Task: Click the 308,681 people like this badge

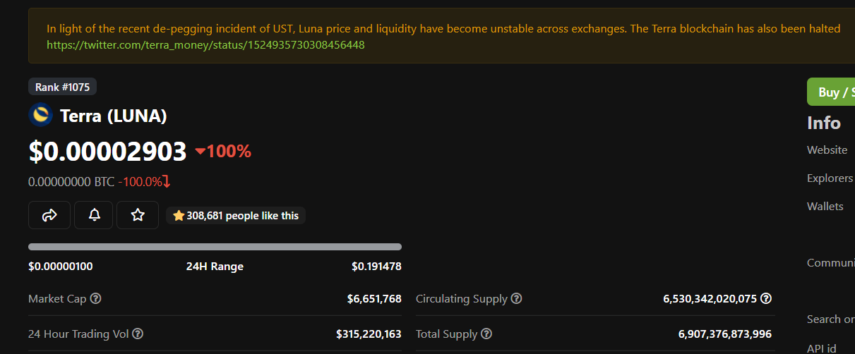Action: 236,215
